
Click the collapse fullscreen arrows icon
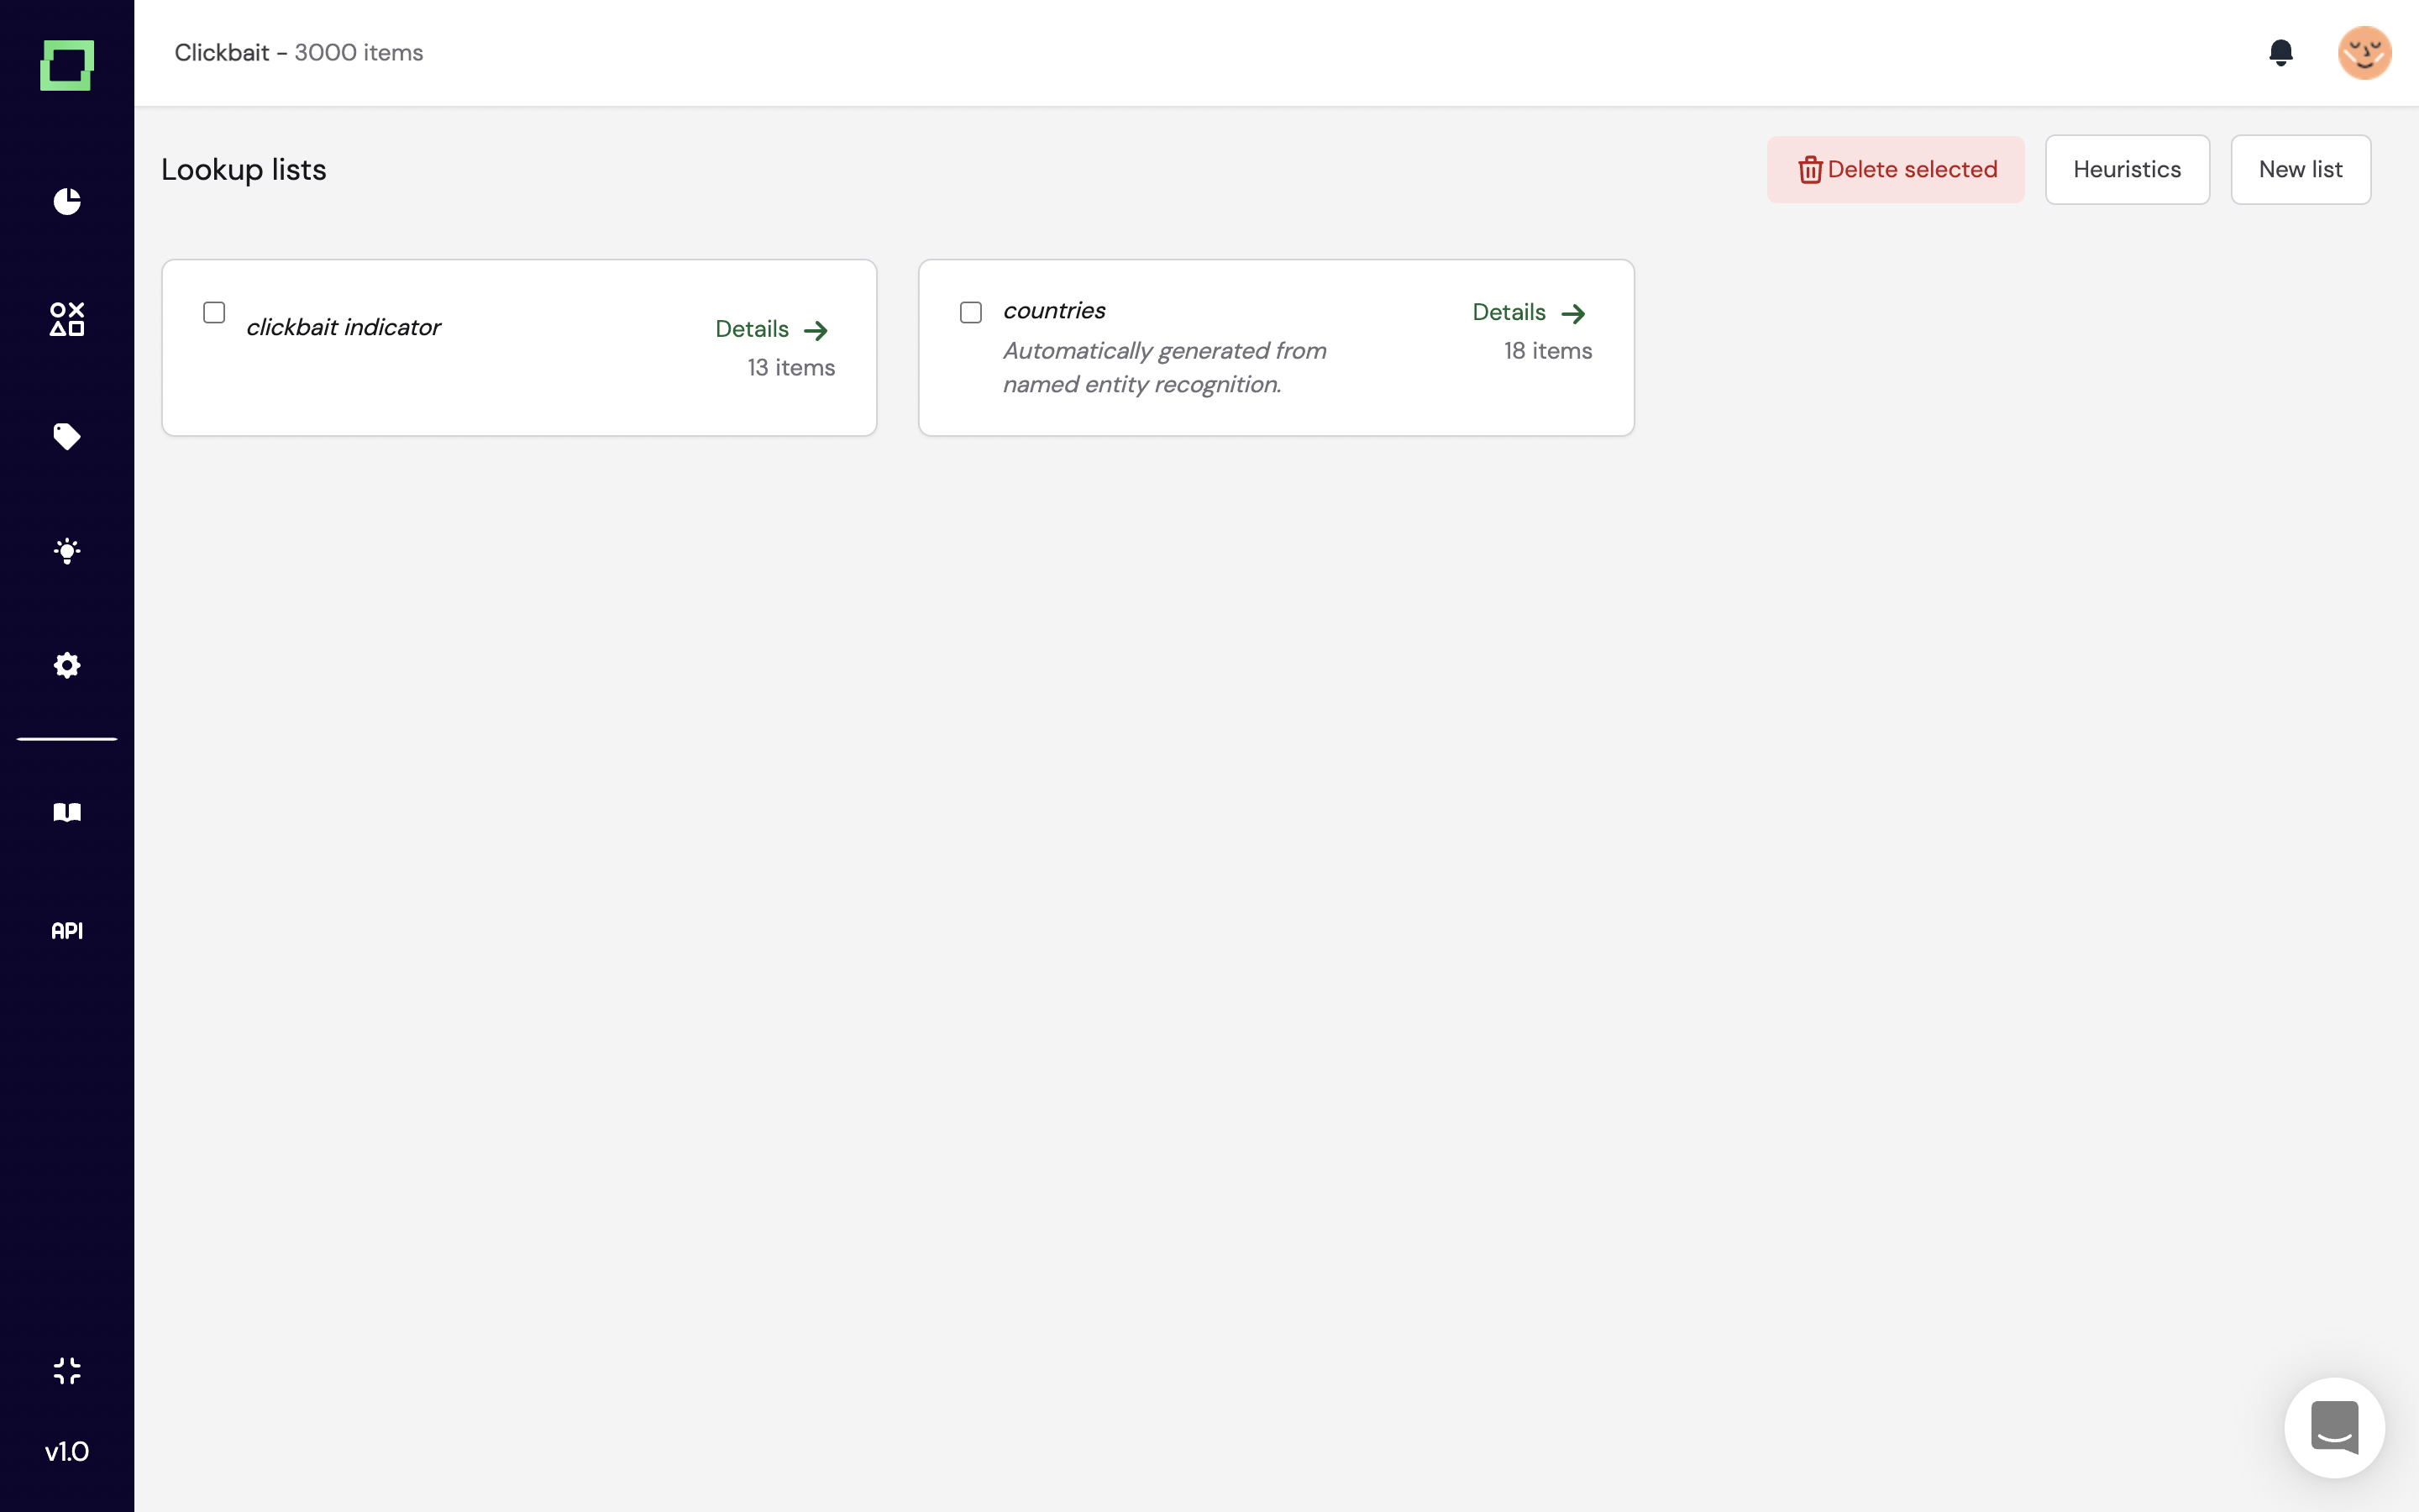pyautogui.click(x=67, y=1370)
